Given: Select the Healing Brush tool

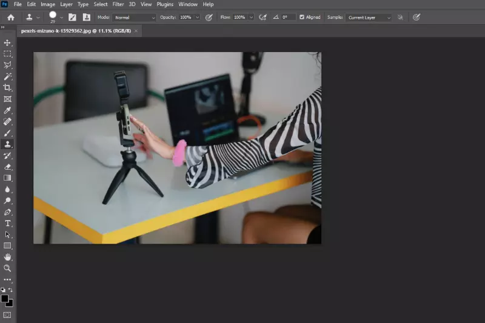Looking at the screenshot, I should coord(7,121).
